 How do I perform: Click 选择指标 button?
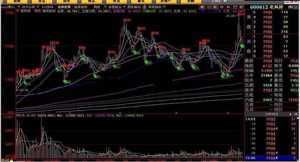click(x=81, y=7)
